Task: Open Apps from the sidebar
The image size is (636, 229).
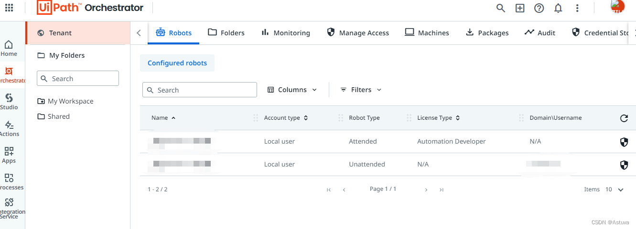Action: click(9, 156)
